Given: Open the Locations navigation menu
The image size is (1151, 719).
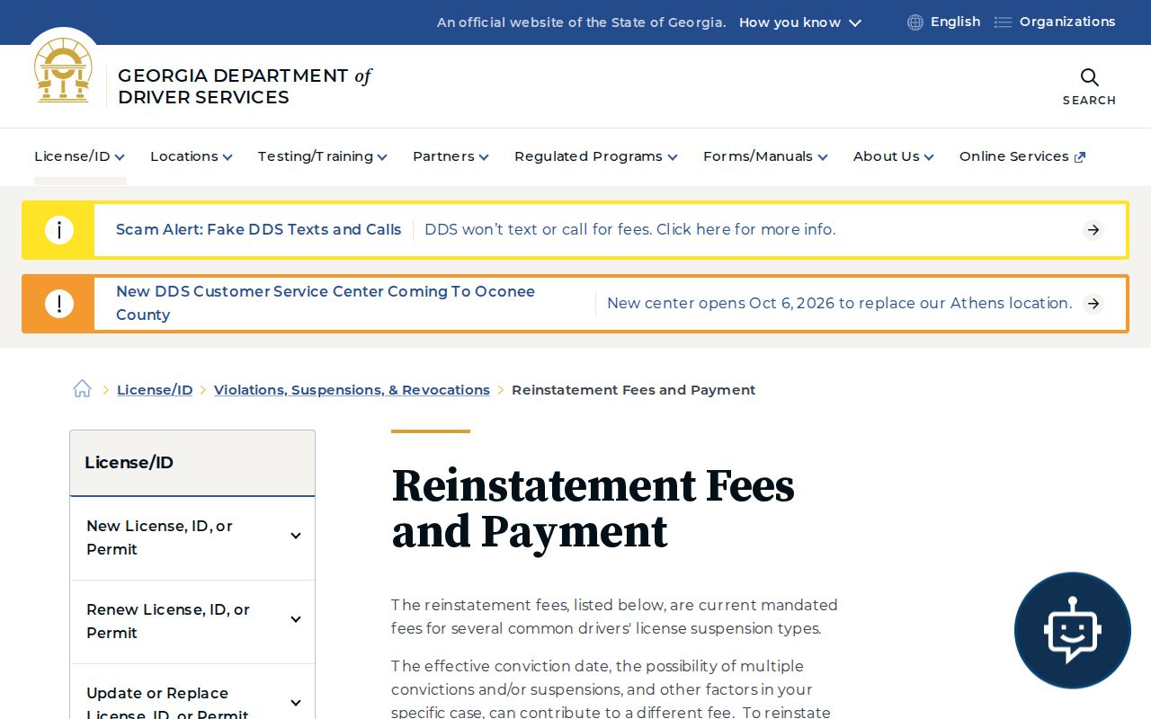Looking at the screenshot, I should coord(192,156).
